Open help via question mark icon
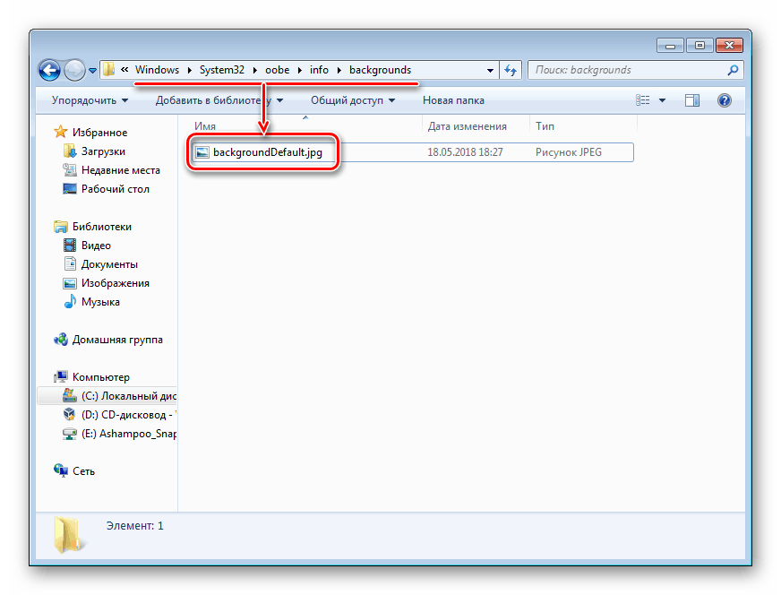The height and width of the screenshot is (595, 781). tap(725, 100)
